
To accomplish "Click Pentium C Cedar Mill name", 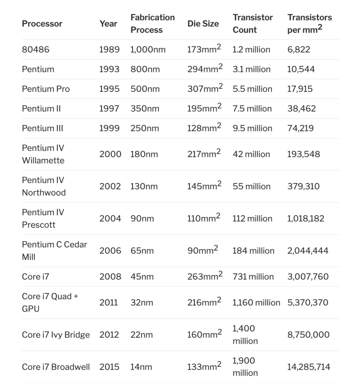I will (55, 251).
